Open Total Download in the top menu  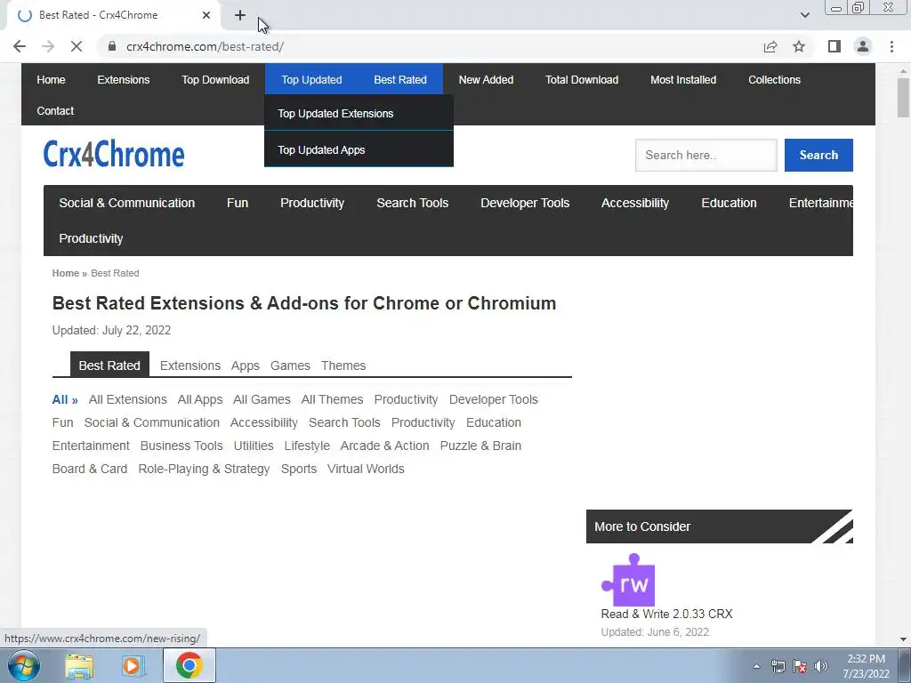582,79
